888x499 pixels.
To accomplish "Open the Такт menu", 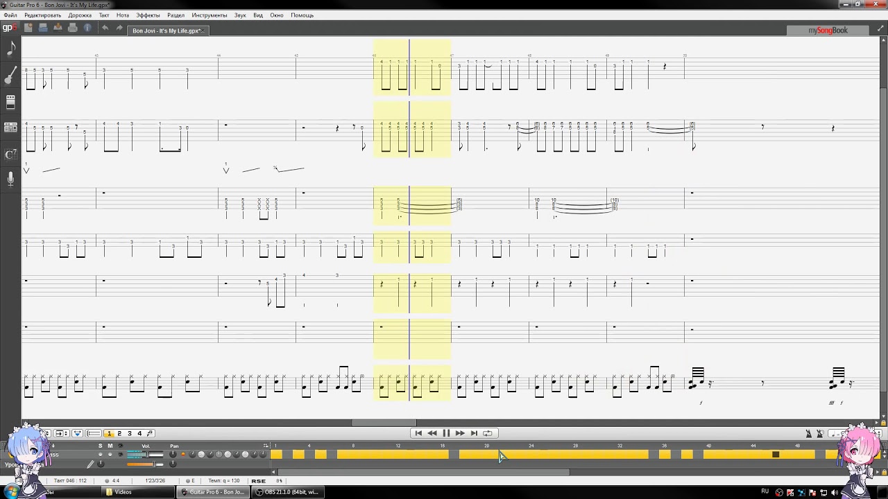I will [104, 15].
